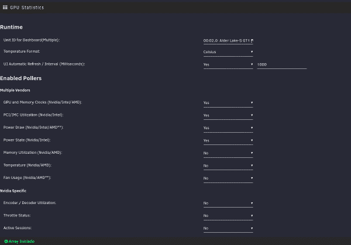
Task: Open the Power State dropdown
Action: pos(228,140)
